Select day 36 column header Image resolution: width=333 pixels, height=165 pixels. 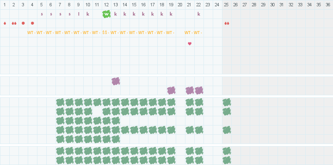pos(328,5)
